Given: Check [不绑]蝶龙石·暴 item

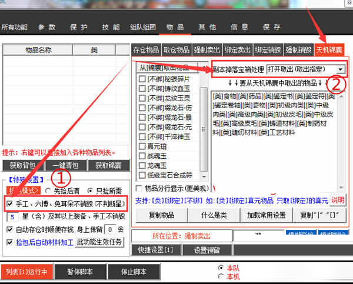Looking at the screenshot, I should click(x=142, y=118).
